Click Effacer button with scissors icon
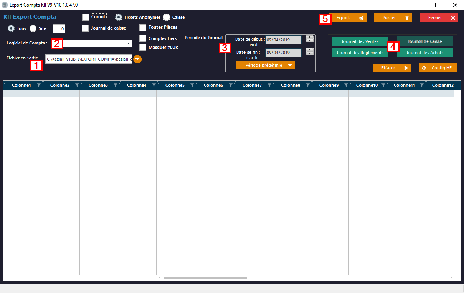Screen dimensions: 464x293 392,68
